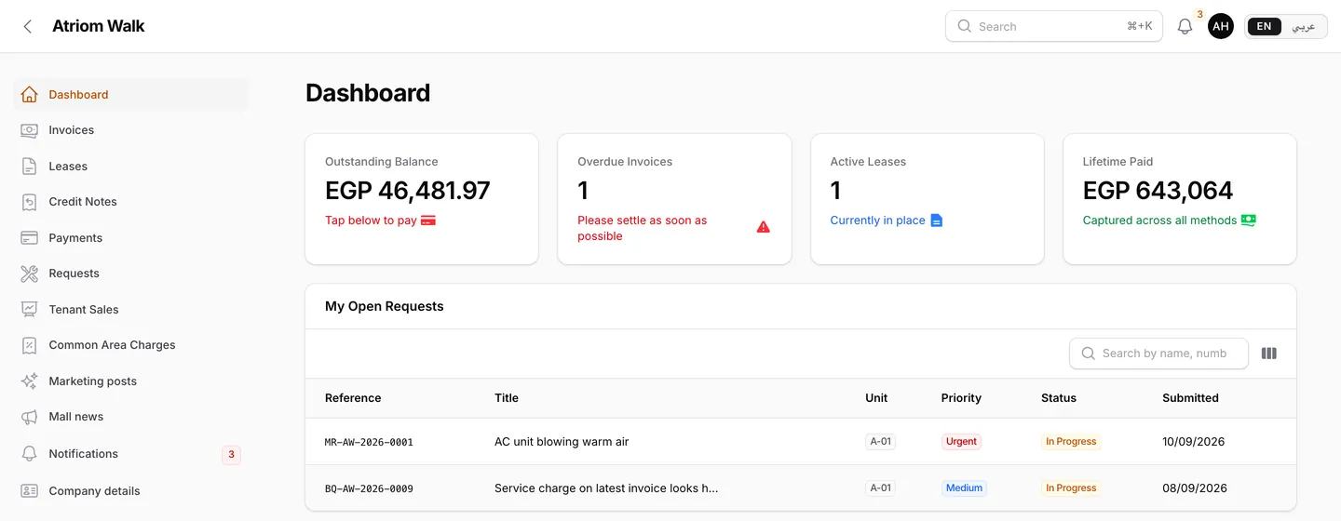Click the magnifier icon in top search
The width and height of the screenshot is (1341, 521).
[x=964, y=26]
